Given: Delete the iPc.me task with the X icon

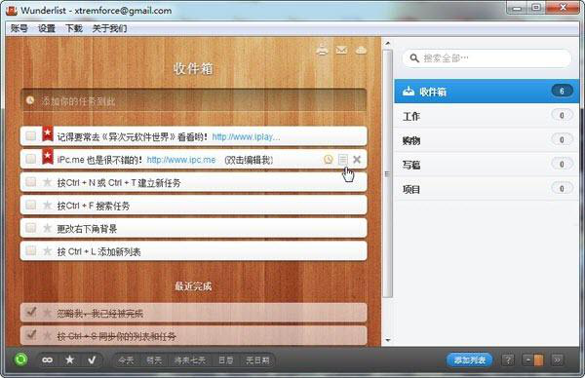Looking at the screenshot, I should point(357,160).
